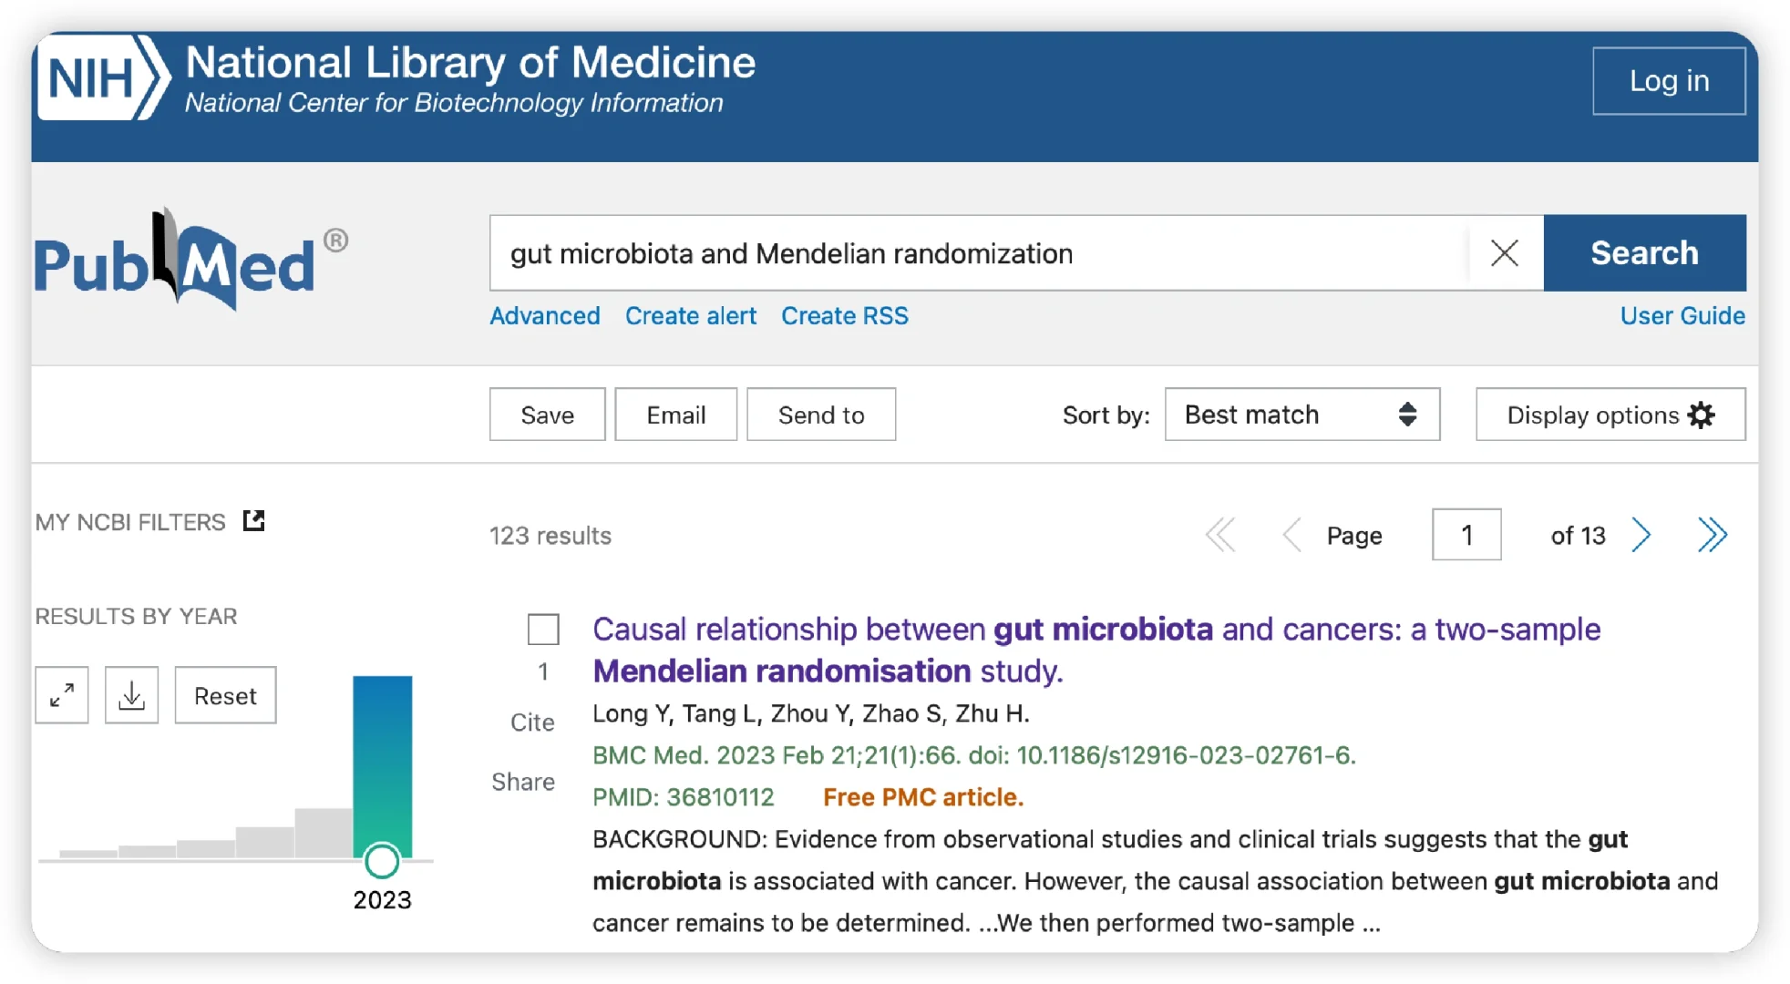Click Display options gear icon
The width and height of the screenshot is (1790, 984).
1701,415
